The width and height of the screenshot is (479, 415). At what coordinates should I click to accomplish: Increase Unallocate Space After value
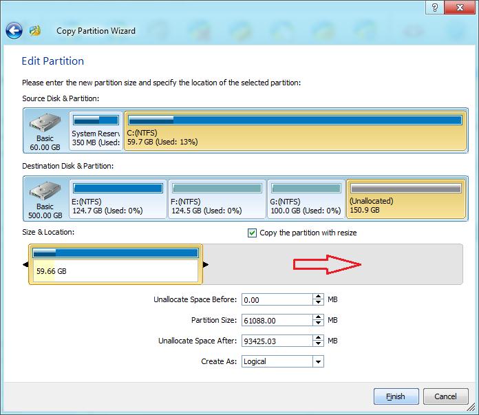coord(318,338)
